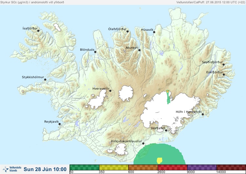246x174 pixels.
Task: Click the yellow 350 legend swatch
Action: pos(114,167)
